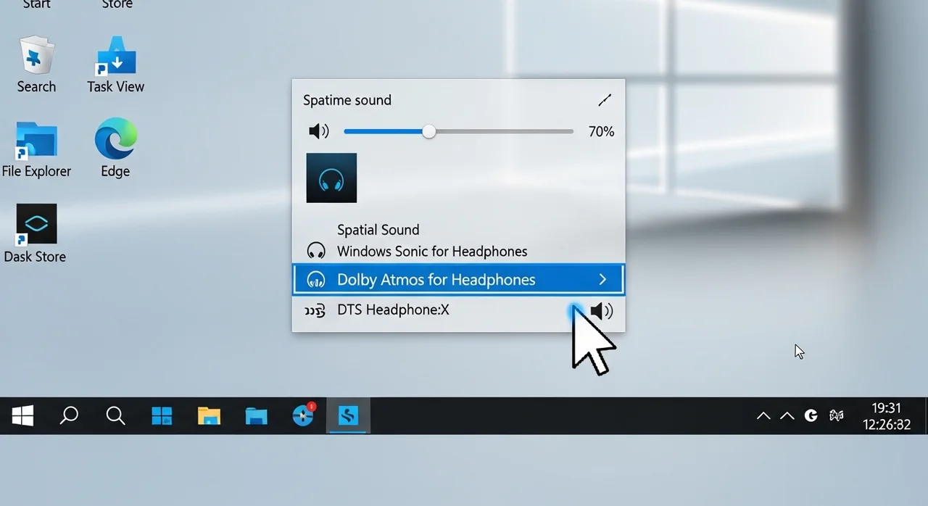Image resolution: width=928 pixels, height=506 pixels.
Task: Select Windows Sonic for Headphones
Action: (431, 252)
